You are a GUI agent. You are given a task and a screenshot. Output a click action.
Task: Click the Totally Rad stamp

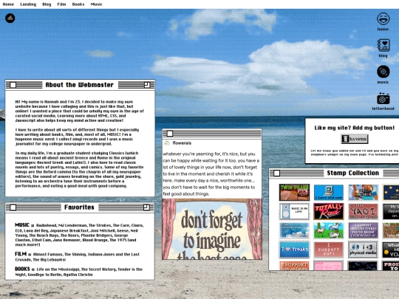[329, 211]
